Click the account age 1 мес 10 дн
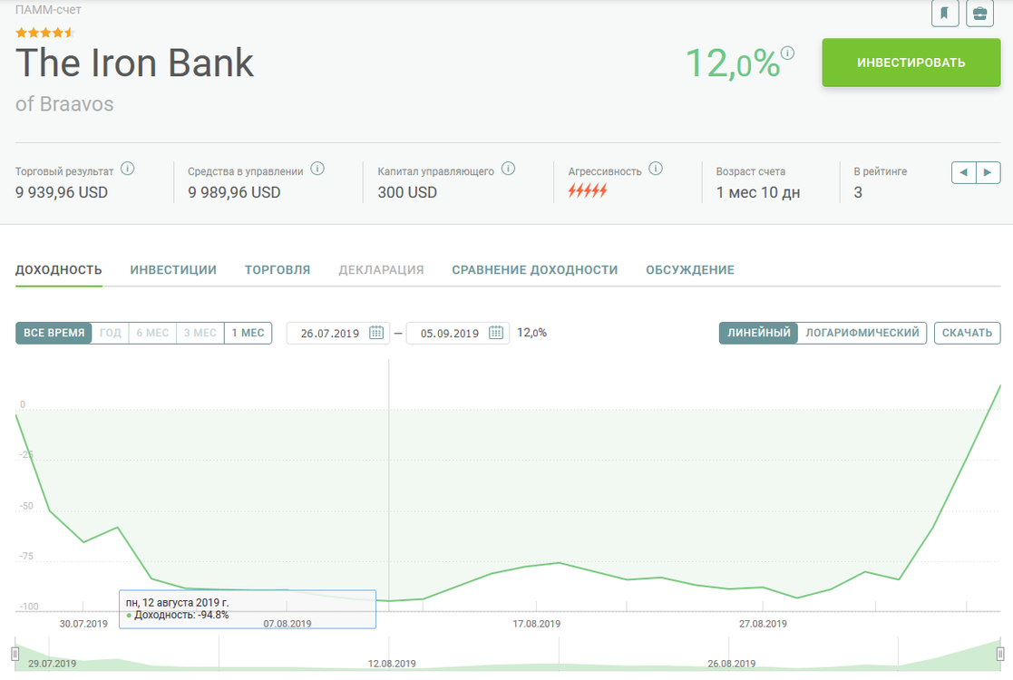Viewport: 1013px width, 680px height. pyautogui.click(x=758, y=192)
